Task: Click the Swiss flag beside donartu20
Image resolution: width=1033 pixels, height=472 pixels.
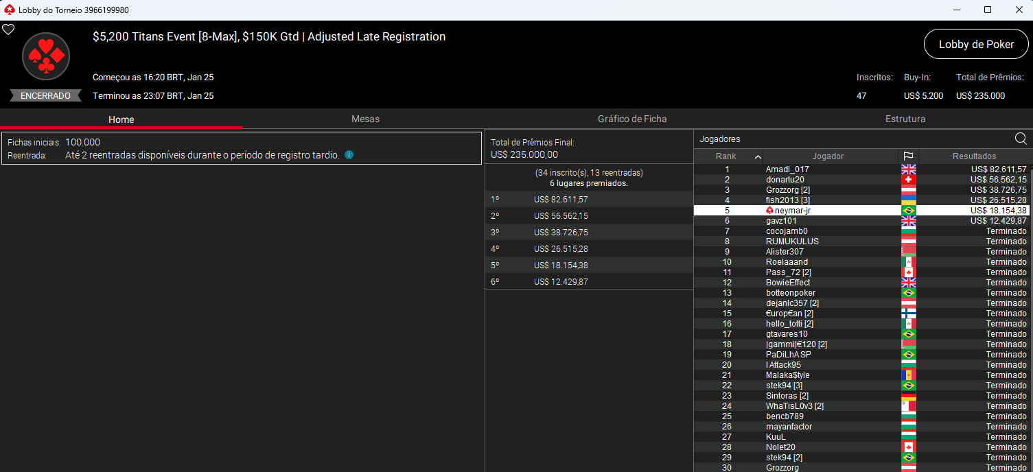Action: pyautogui.click(x=908, y=180)
